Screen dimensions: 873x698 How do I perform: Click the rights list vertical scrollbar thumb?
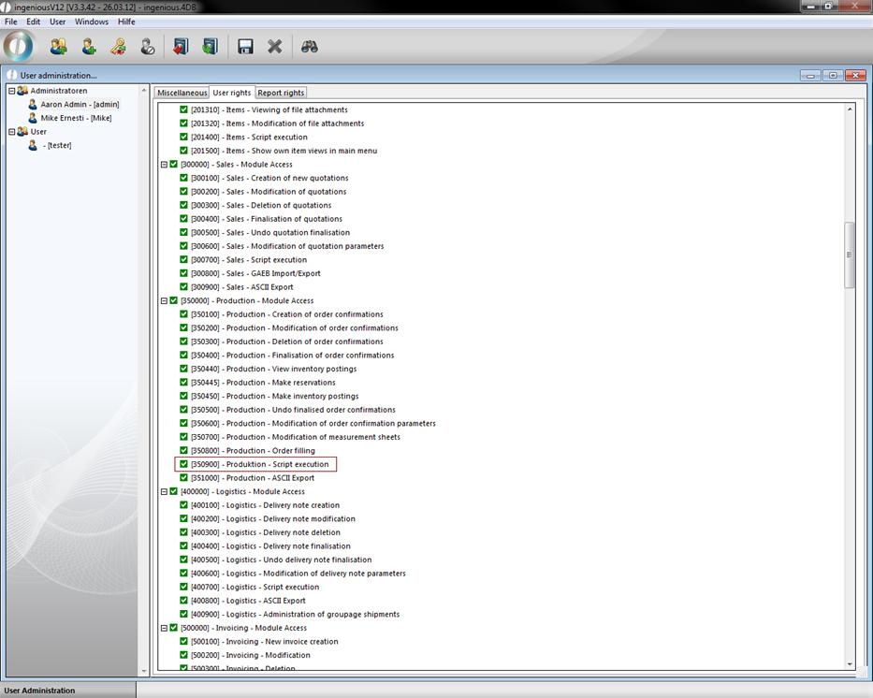[x=850, y=254]
